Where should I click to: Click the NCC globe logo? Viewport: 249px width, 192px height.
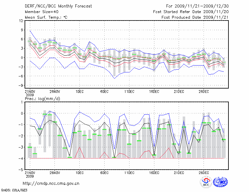coord(220,182)
